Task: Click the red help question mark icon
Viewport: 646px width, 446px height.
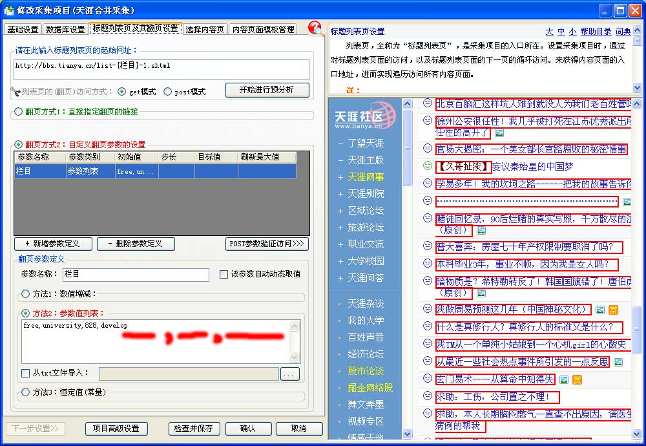Action: (x=315, y=28)
